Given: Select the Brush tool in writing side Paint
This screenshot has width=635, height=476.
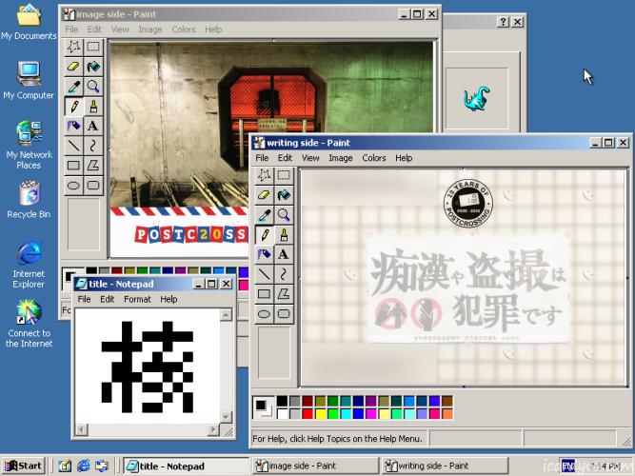Looking at the screenshot, I should tap(284, 235).
